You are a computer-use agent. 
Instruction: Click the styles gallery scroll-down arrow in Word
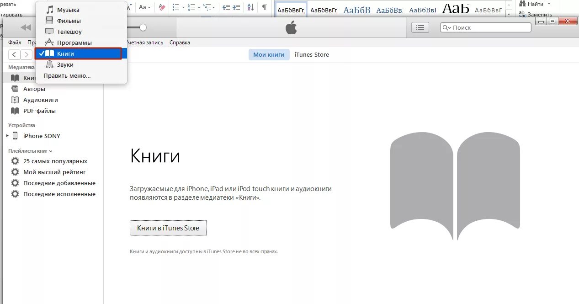point(509,15)
